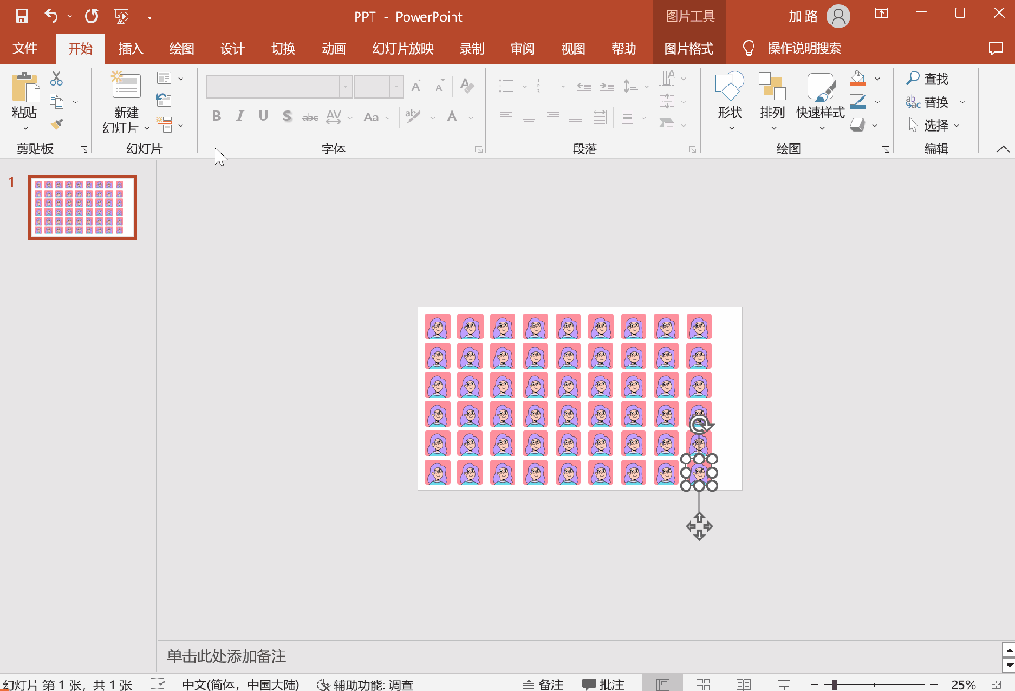
Task: Open the font name combo box
Action: (279, 86)
